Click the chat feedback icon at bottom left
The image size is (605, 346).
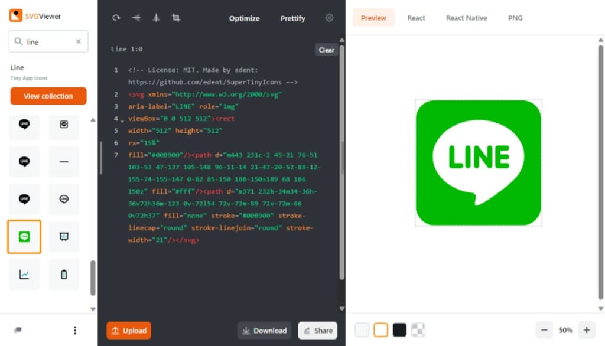18,330
